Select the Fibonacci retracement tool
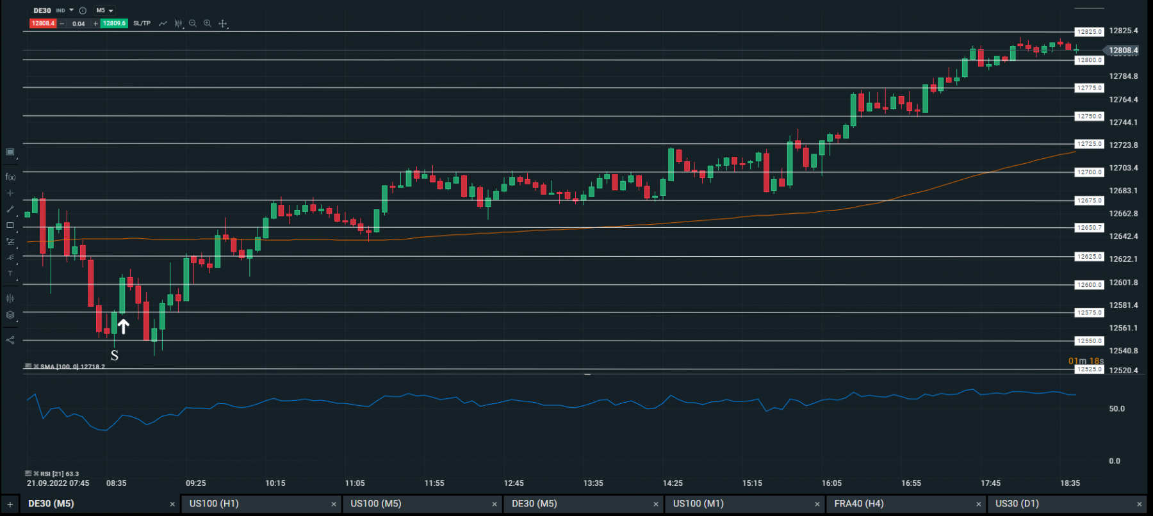Image resolution: width=1153 pixels, height=516 pixels. [10, 242]
